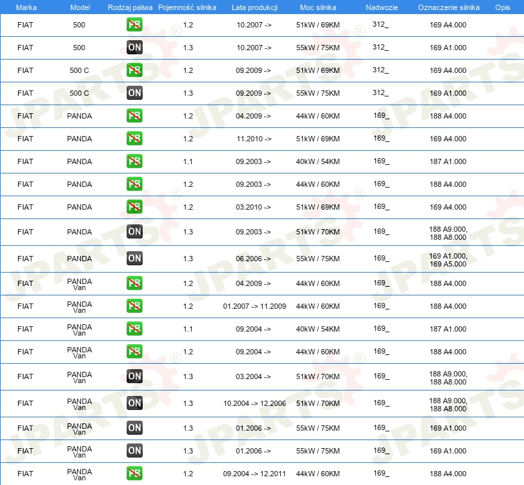Click the Pojemność silnika column header
Screen dimensions: 524x485
point(187,7)
